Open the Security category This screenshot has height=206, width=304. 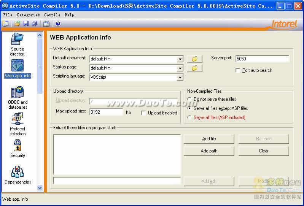18,149
